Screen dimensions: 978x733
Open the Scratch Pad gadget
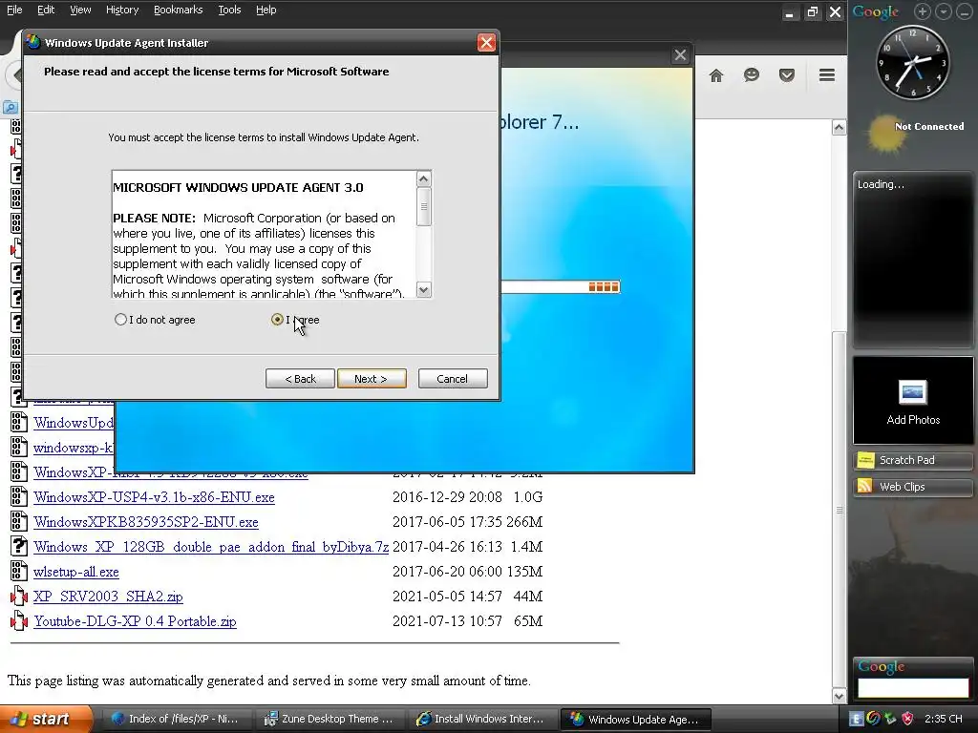coord(912,460)
